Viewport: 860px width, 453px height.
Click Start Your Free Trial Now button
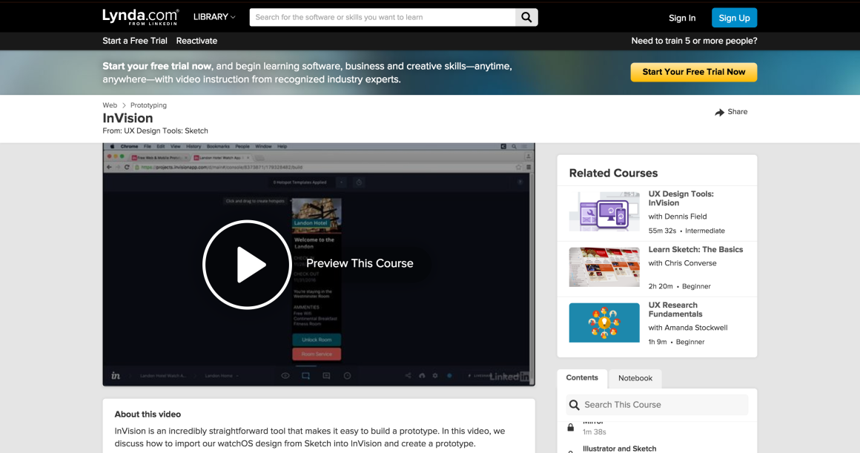pyautogui.click(x=693, y=72)
